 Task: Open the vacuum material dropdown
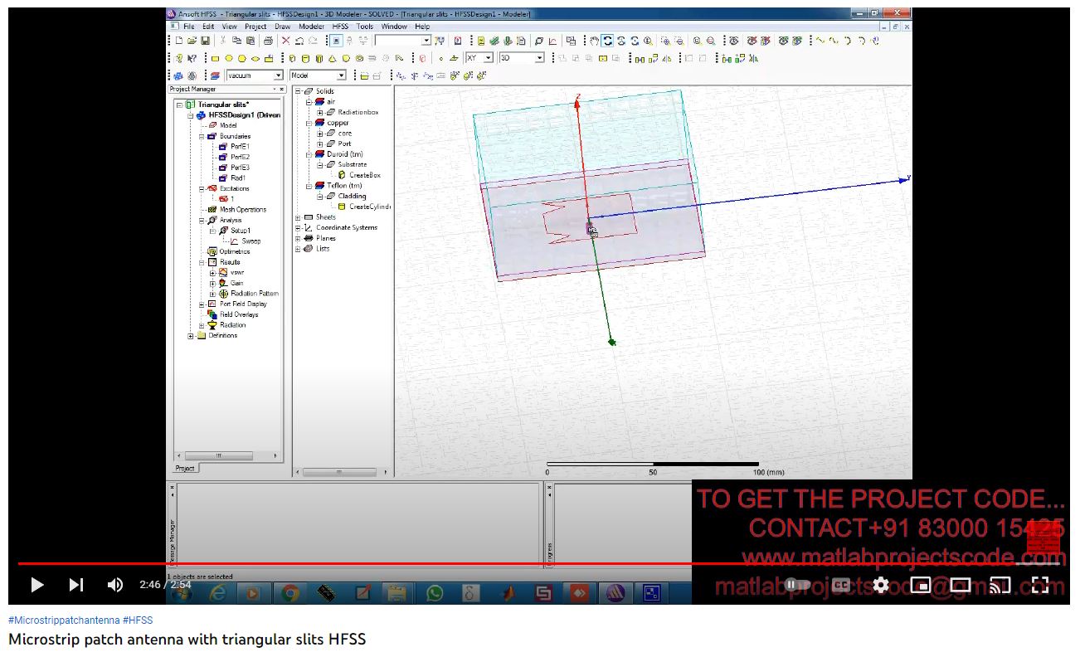pyautogui.click(x=278, y=75)
